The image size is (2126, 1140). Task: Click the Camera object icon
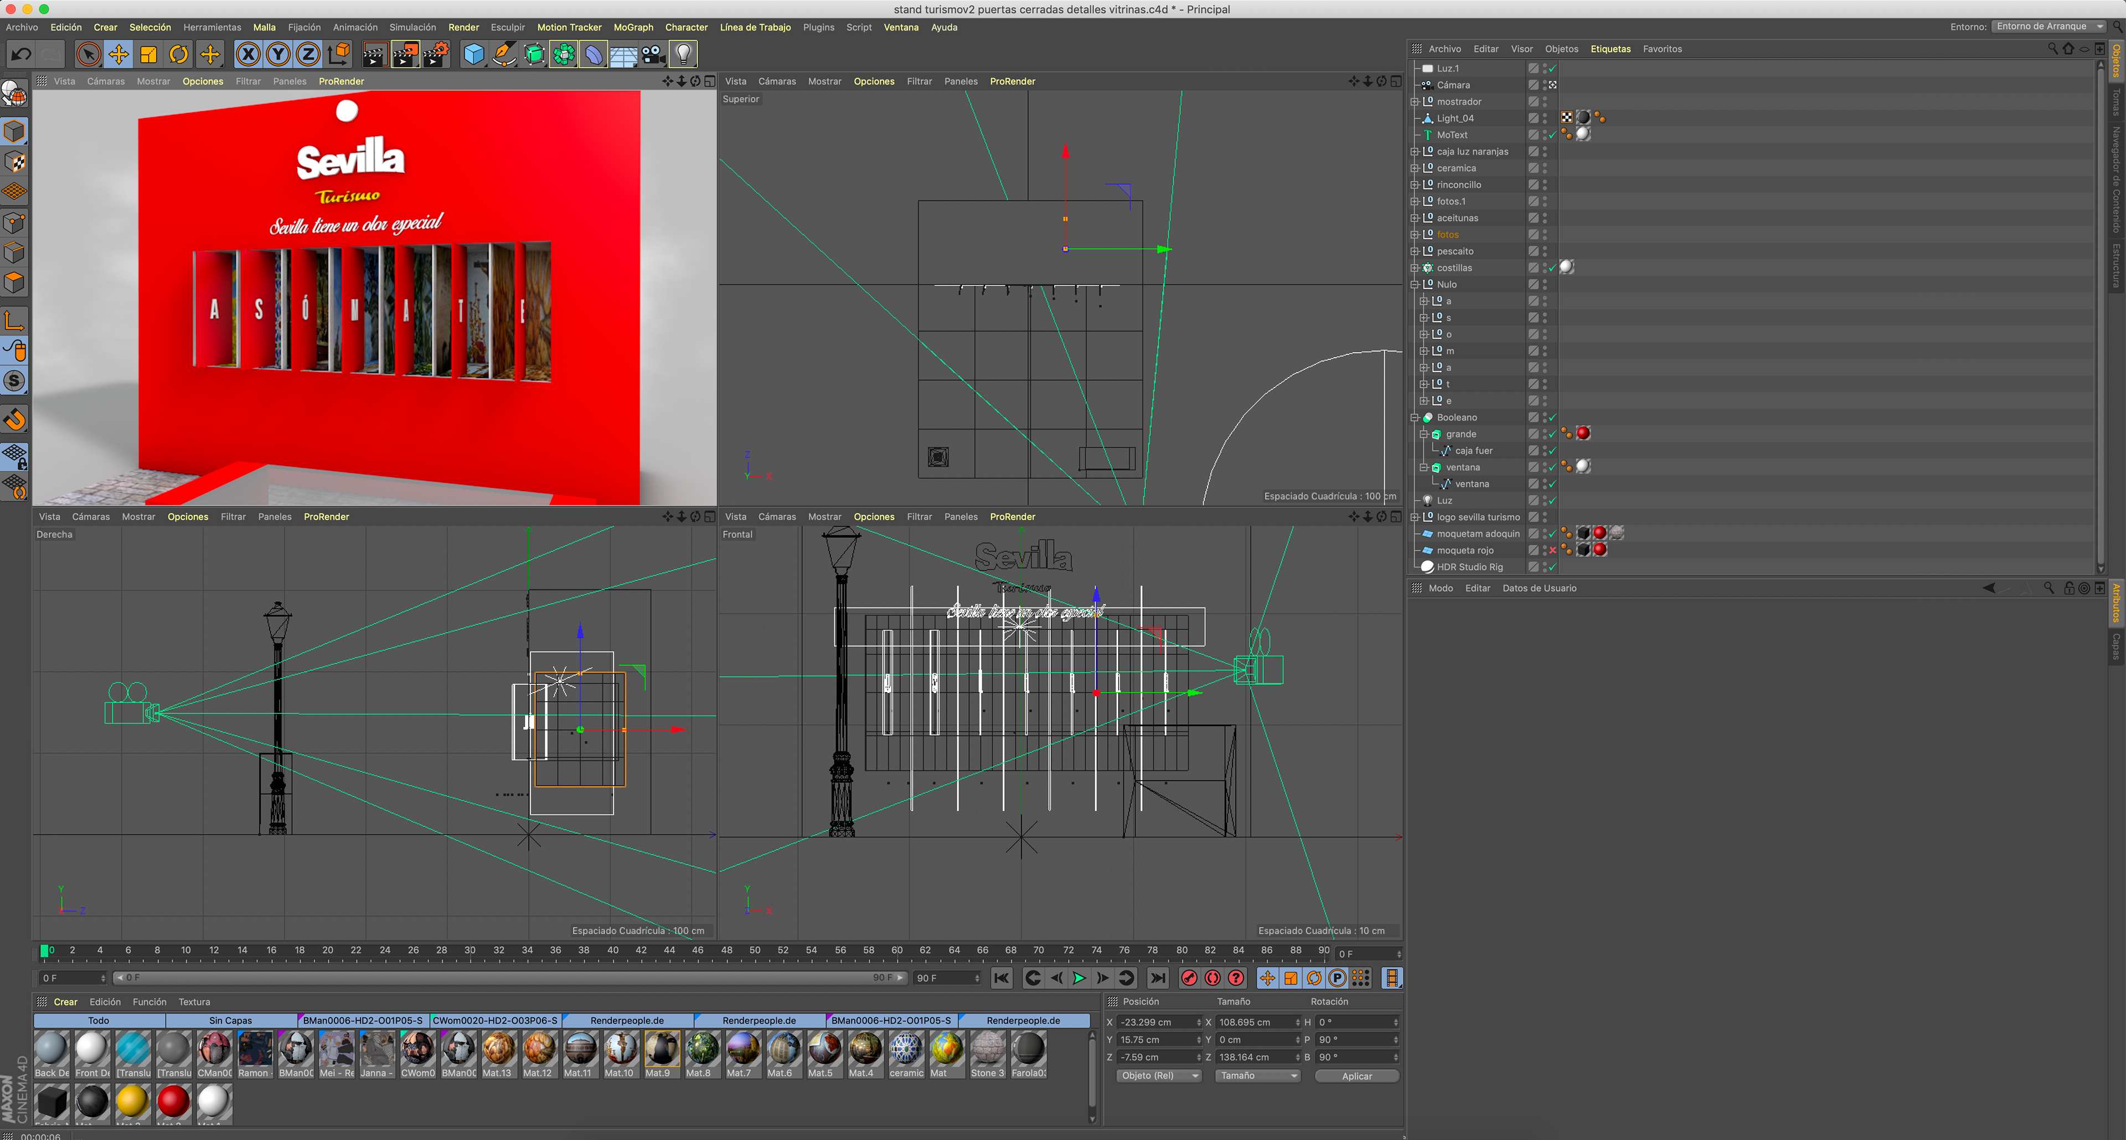[654, 54]
